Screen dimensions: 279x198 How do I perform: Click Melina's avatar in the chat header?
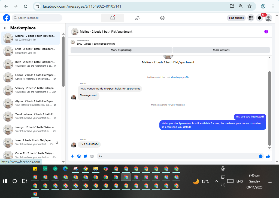75,32
